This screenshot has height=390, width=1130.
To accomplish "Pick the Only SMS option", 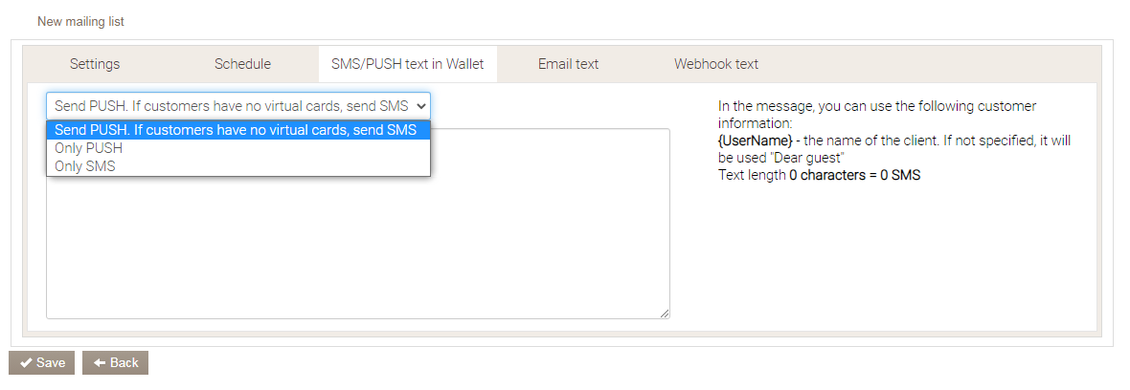I will point(85,166).
